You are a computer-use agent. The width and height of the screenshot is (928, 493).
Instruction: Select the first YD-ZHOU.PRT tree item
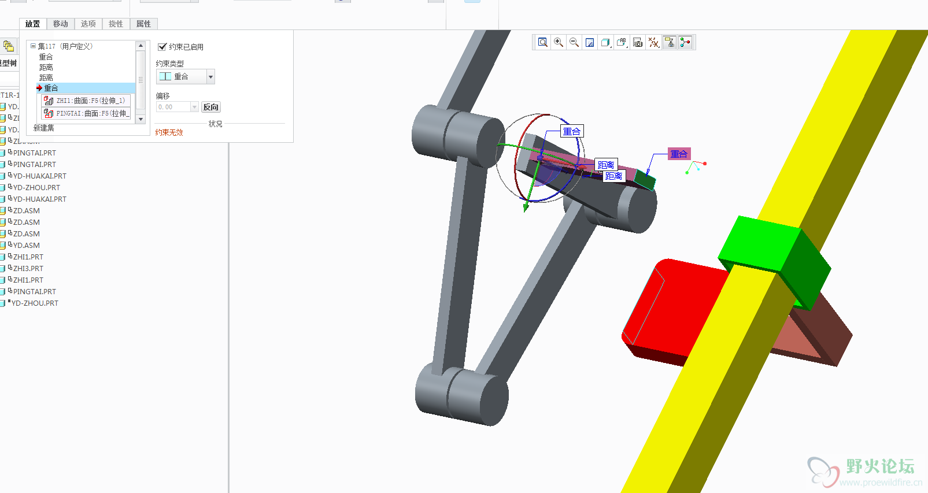pos(36,187)
